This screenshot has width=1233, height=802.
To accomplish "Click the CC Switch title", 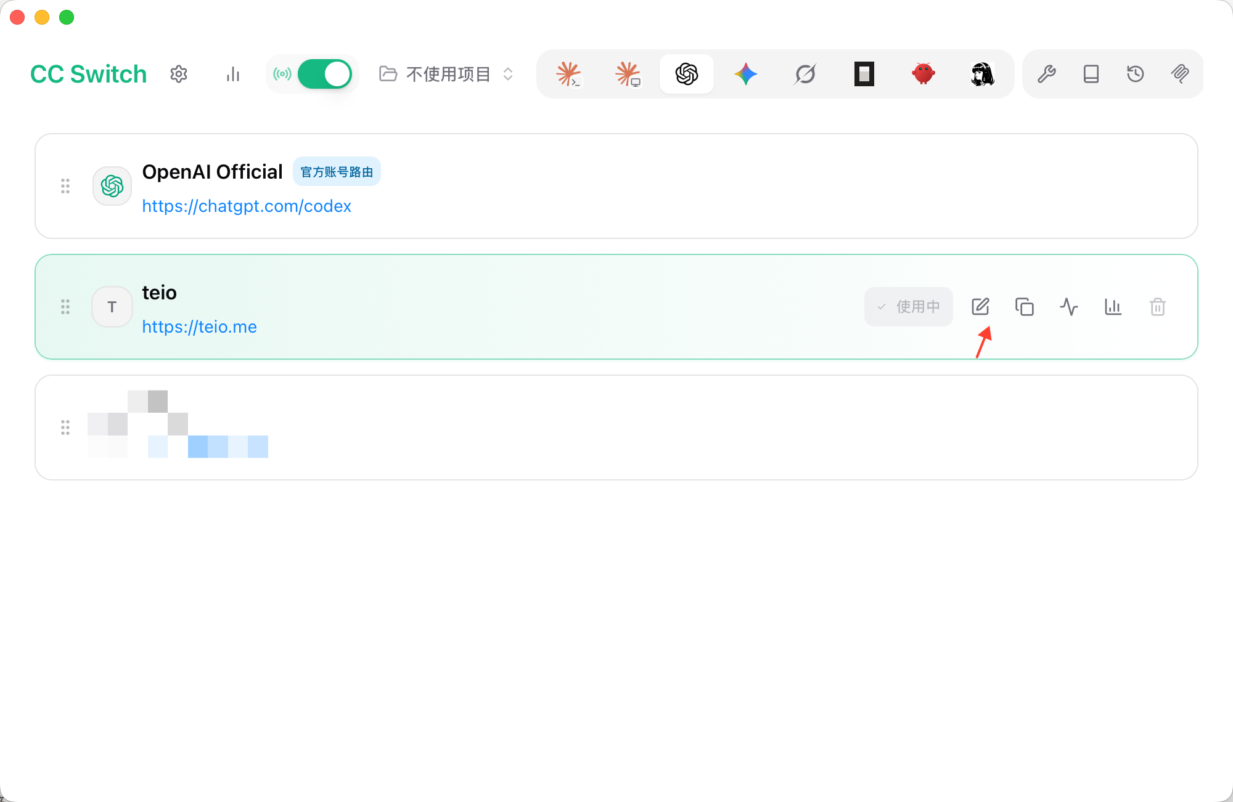I will click(89, 74).
